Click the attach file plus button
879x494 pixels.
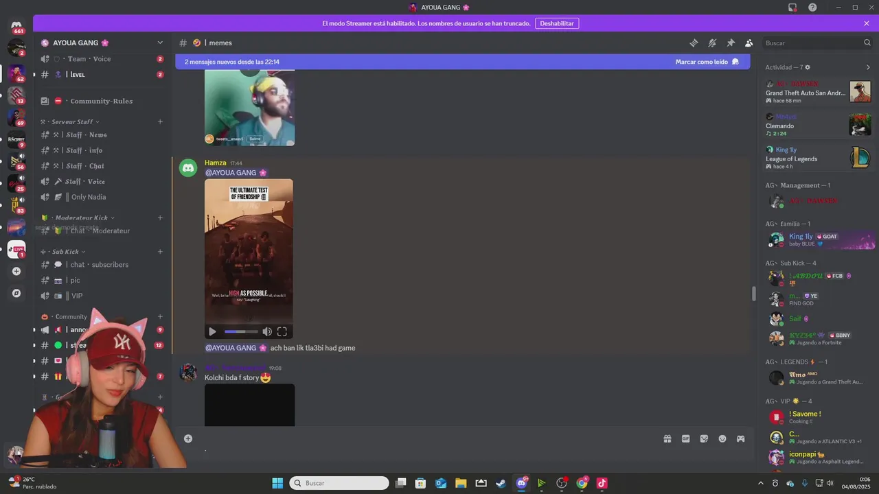tap(188, 438)
